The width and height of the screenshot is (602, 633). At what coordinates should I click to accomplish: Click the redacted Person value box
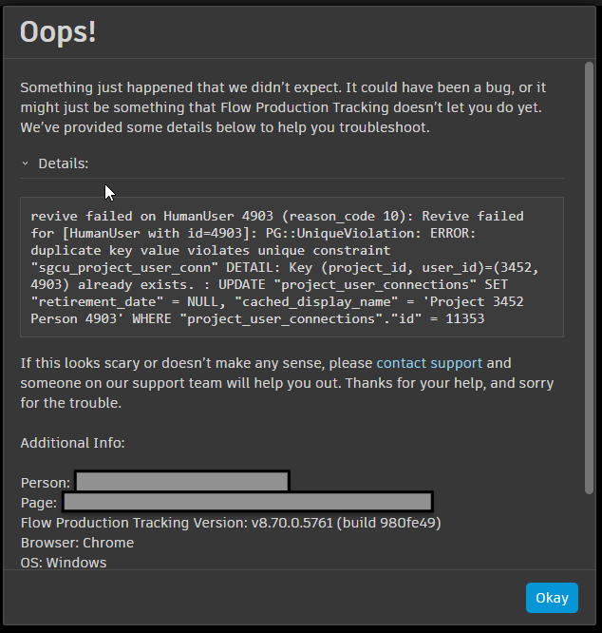[181, 482]
